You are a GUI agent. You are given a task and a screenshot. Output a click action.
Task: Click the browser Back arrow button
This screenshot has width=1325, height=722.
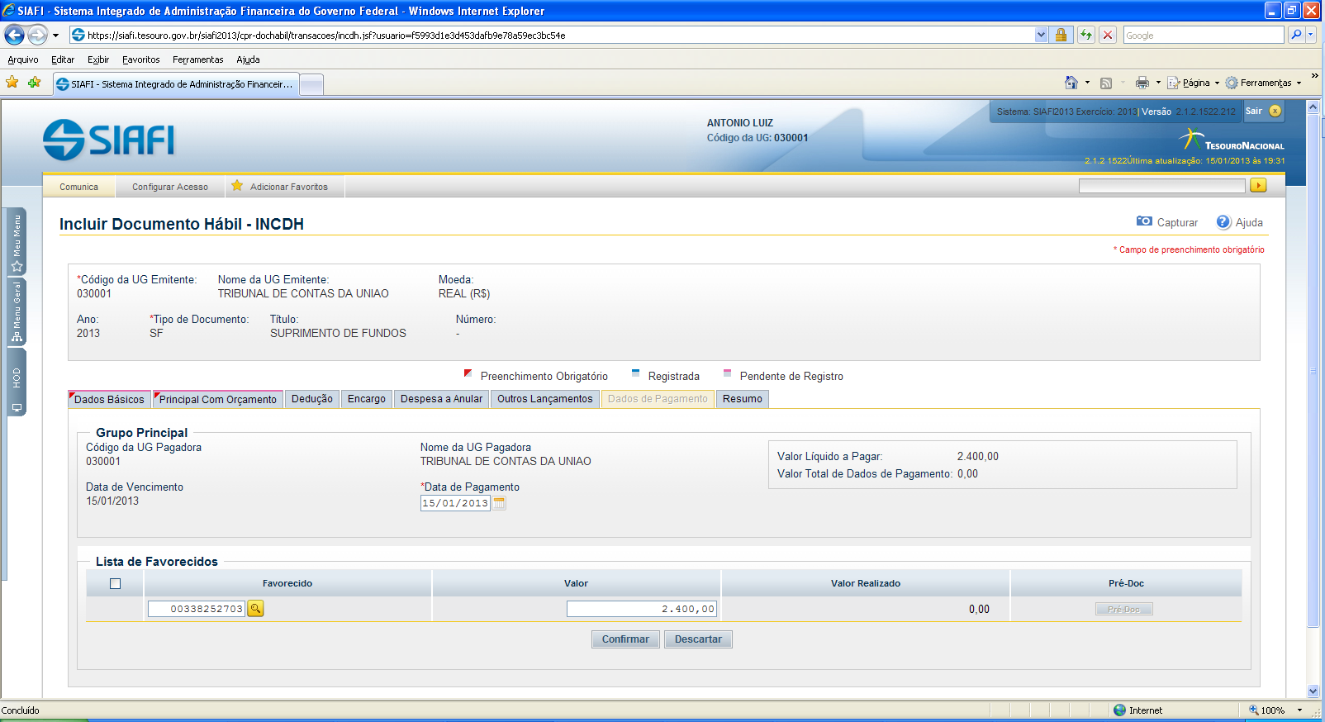14,35
